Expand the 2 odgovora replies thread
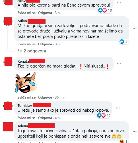Screen dimensions: 138x143 click(32, 51)
